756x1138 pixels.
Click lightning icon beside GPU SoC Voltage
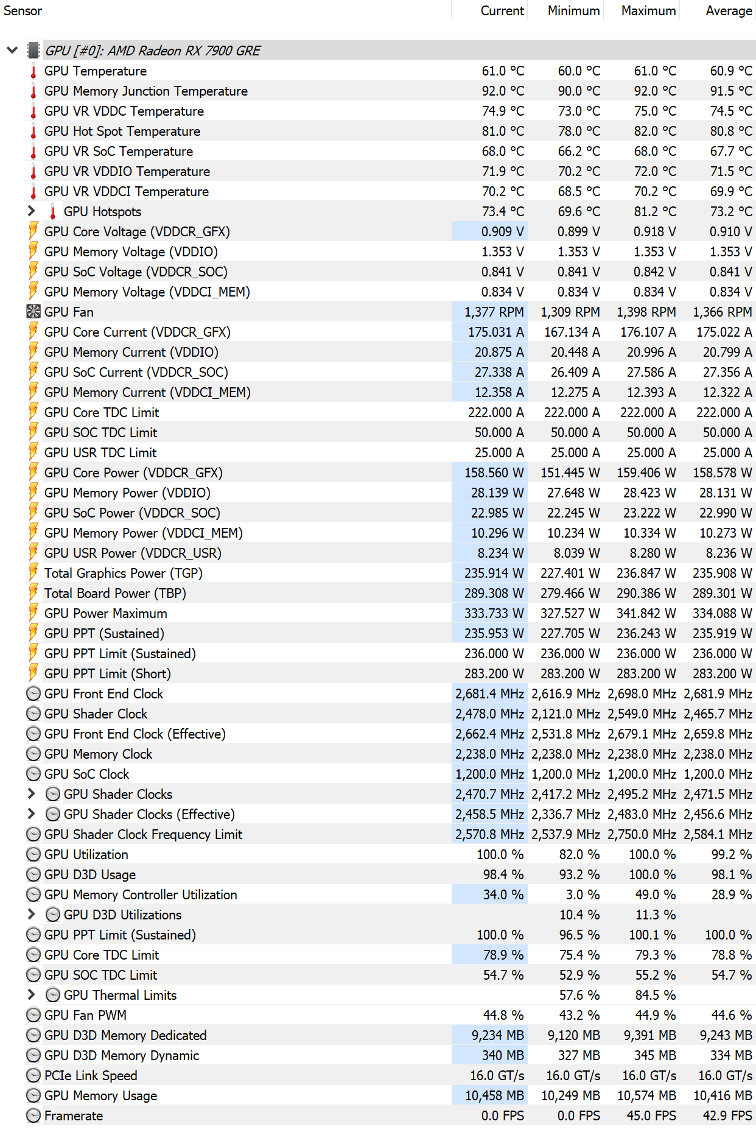click(33, 272)
